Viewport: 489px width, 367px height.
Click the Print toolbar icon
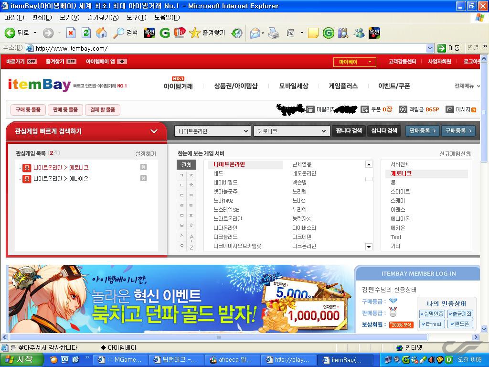point(274,33)
